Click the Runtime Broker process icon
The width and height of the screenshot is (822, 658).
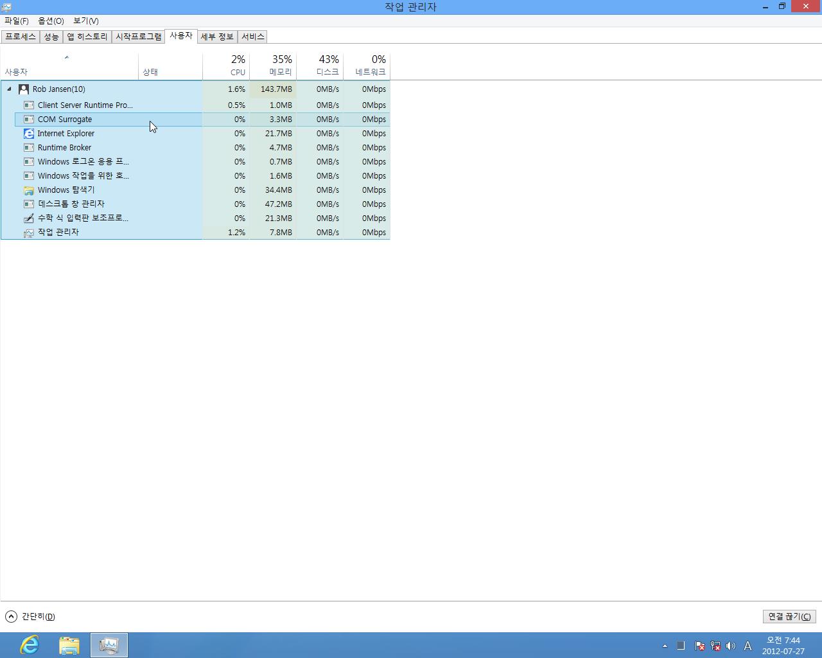[x=29, y=148]
